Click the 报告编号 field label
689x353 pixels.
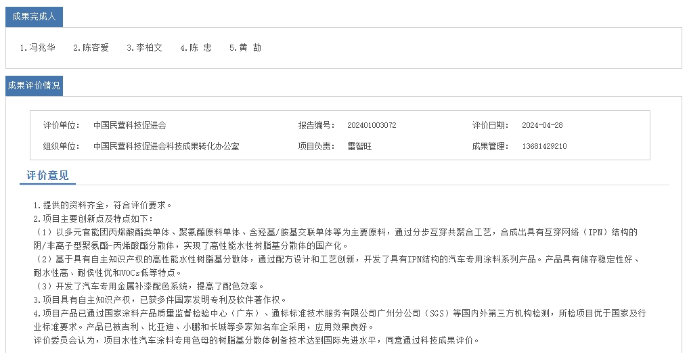(316, 126)
